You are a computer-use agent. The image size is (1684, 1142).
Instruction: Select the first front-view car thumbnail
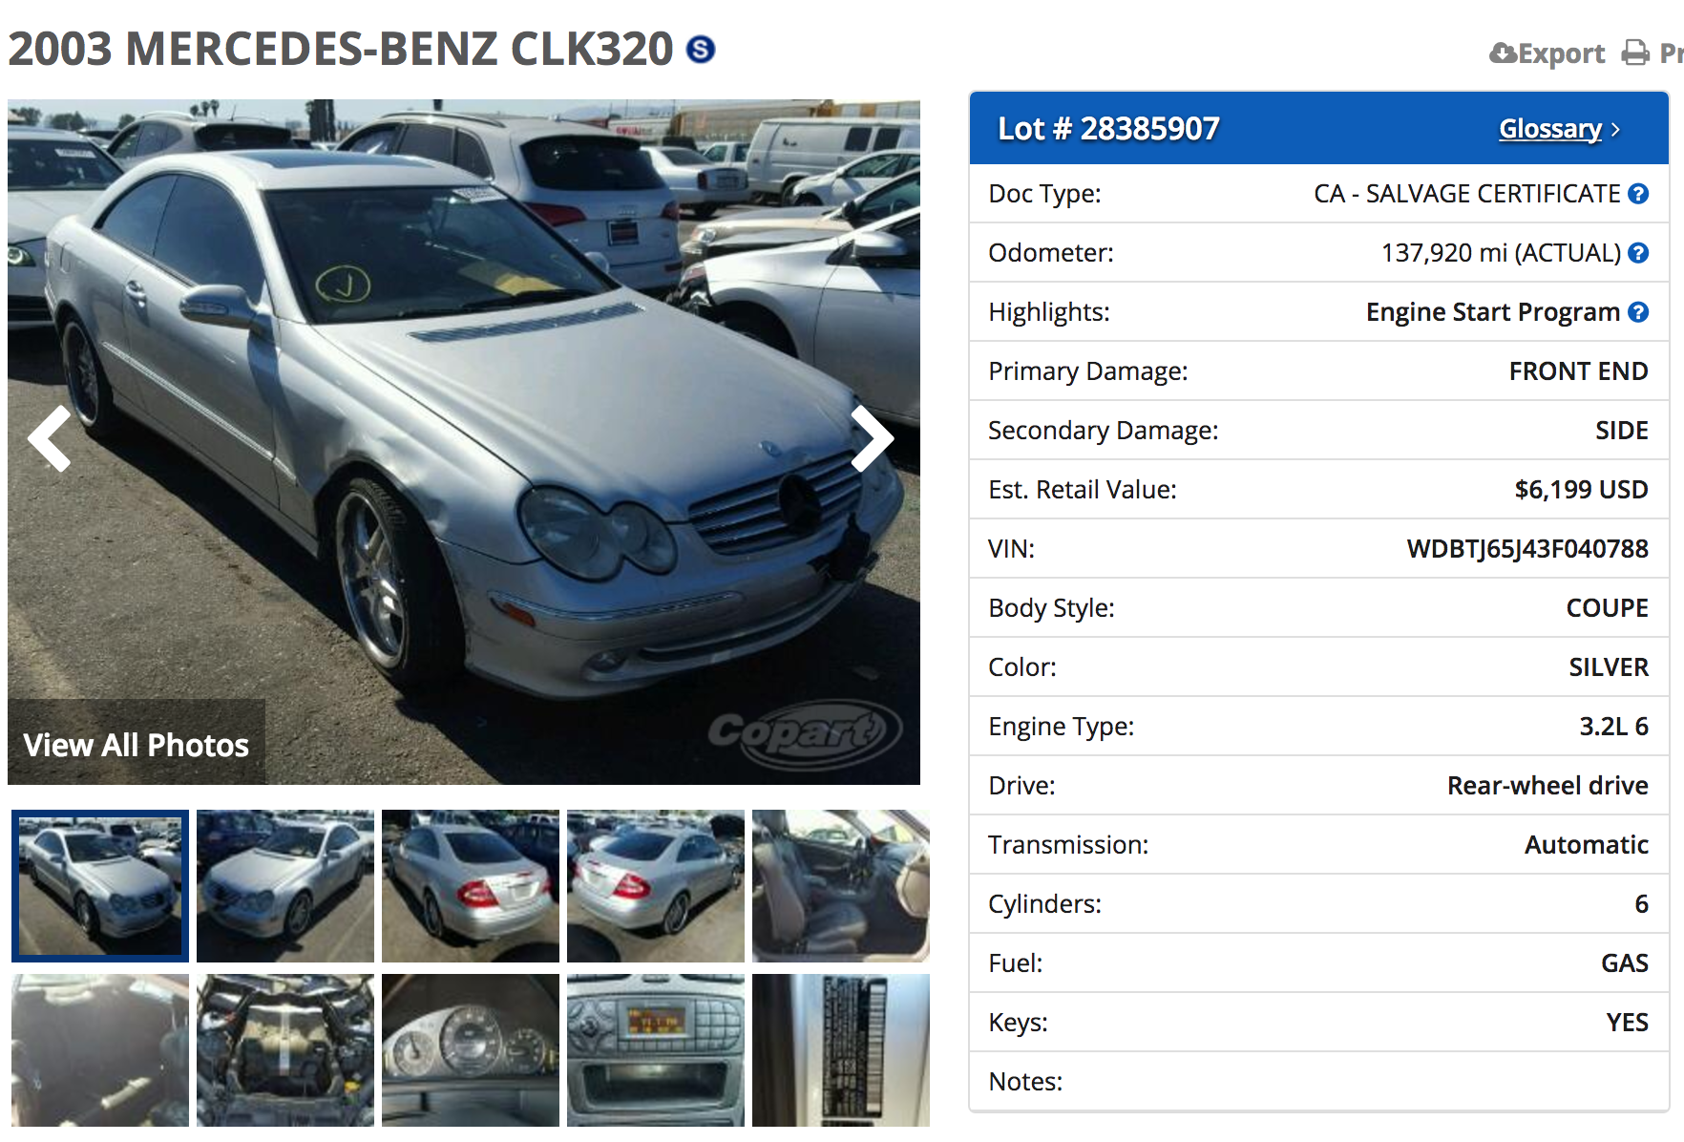point(100,885)
